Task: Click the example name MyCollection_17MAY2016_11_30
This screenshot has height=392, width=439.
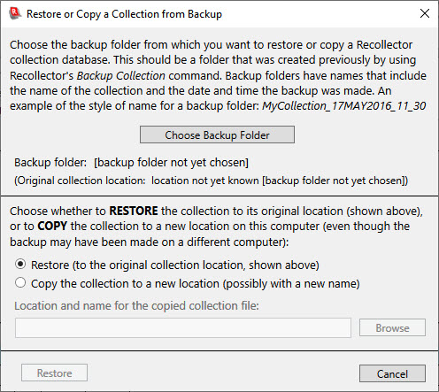Action: click(344, 106)
